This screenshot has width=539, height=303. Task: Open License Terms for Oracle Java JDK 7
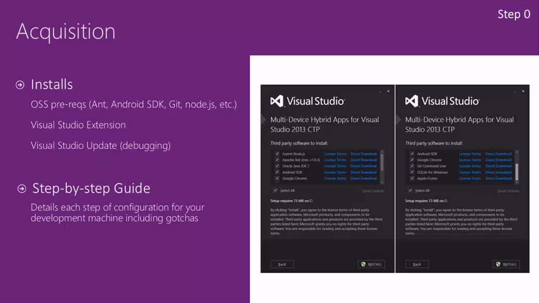pyautogui.click(x=335, y=166)
